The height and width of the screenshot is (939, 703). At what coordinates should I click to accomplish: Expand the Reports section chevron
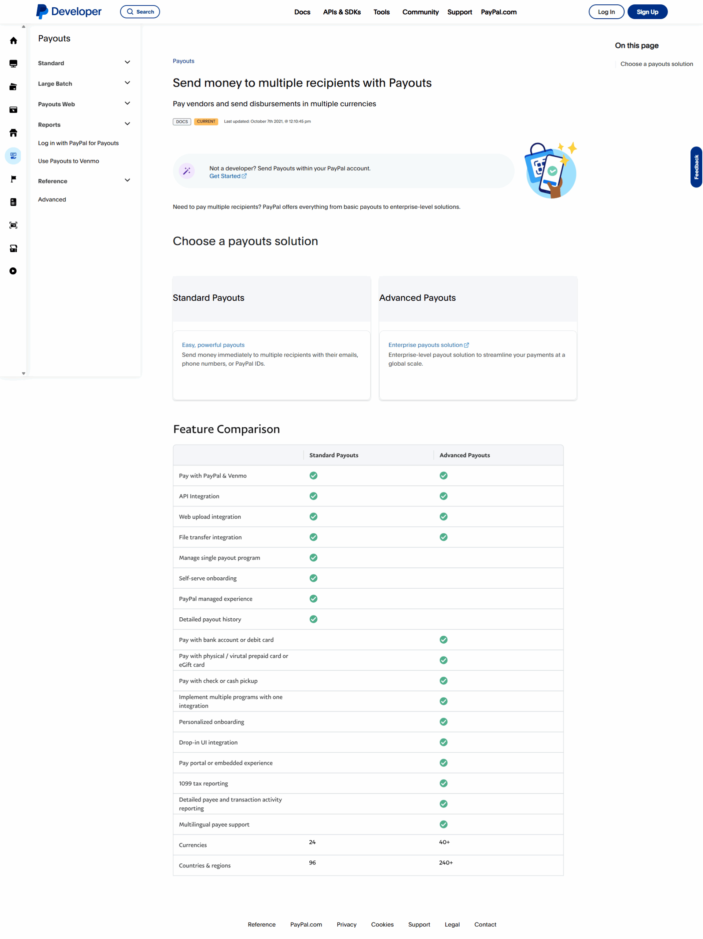(x=127, y=124)
